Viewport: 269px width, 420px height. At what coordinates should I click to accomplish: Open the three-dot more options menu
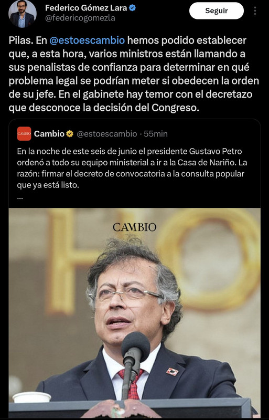pyautogui.click(x=255, y=10)
